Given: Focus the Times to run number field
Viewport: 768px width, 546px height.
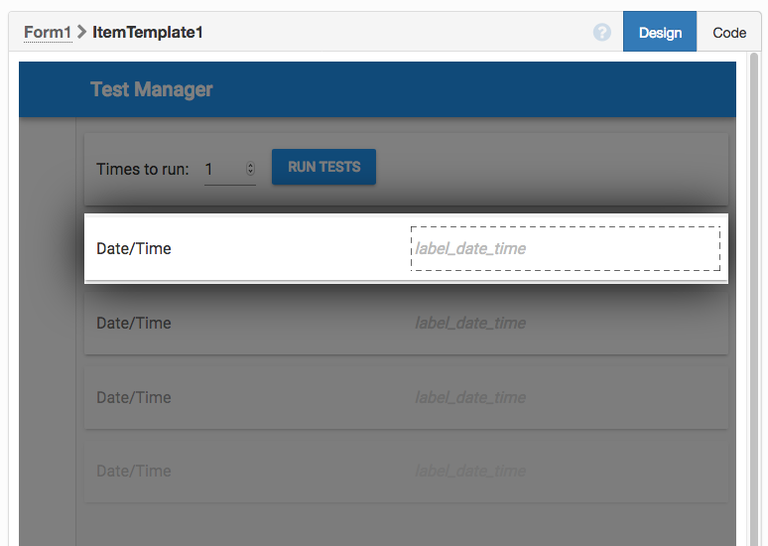Looking at the screenshot, I should point(223,170).
